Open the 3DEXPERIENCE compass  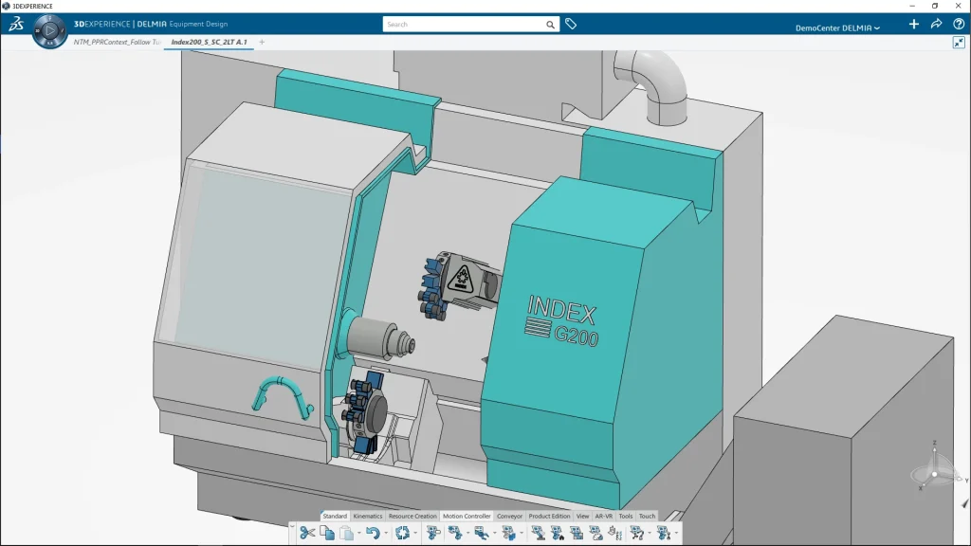coord(49,31)
